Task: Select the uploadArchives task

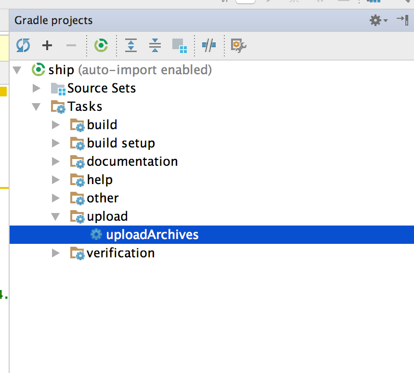Action: tap(152, 235)
